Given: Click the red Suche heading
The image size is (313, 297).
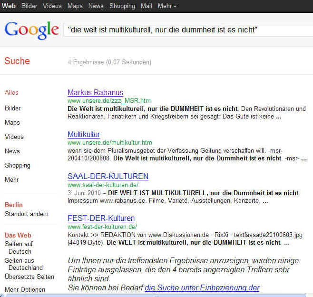Looking at the screenshot, I should coord(17,61).
